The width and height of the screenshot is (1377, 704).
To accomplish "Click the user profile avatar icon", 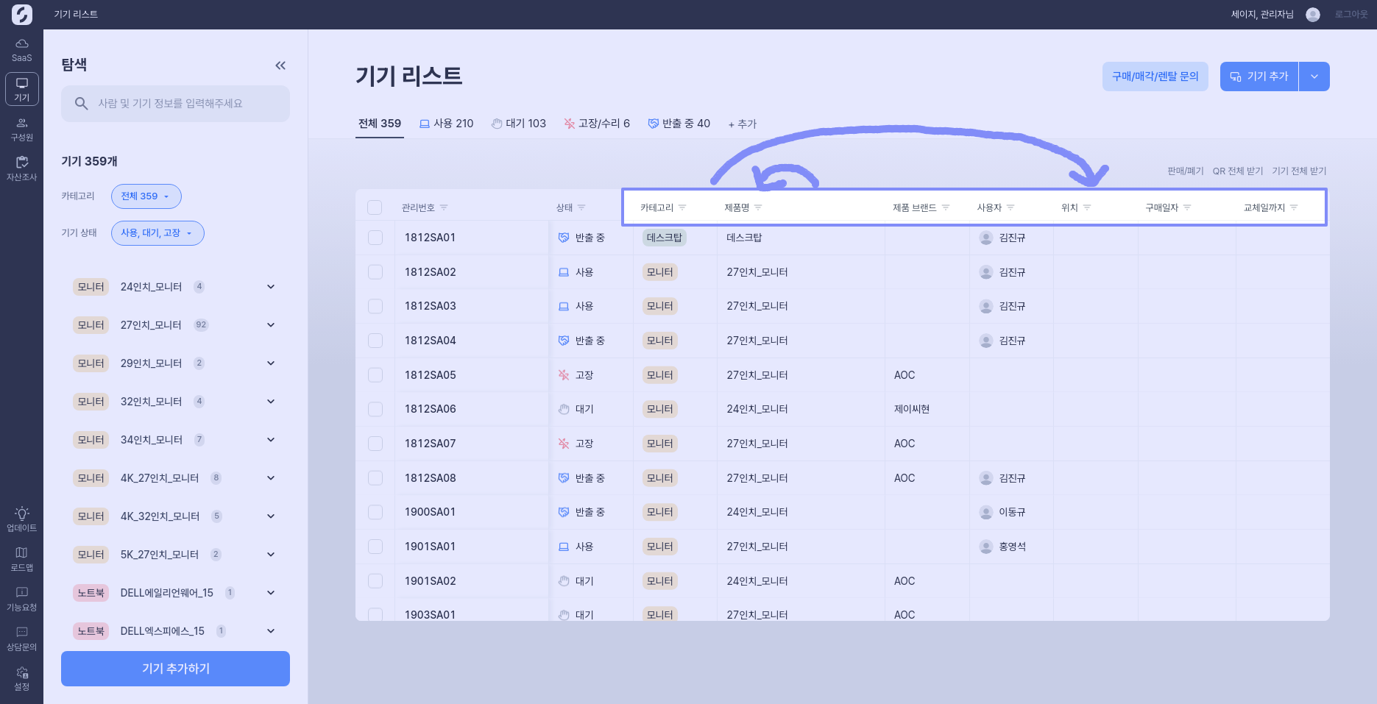I will [x=1312, y=15].
